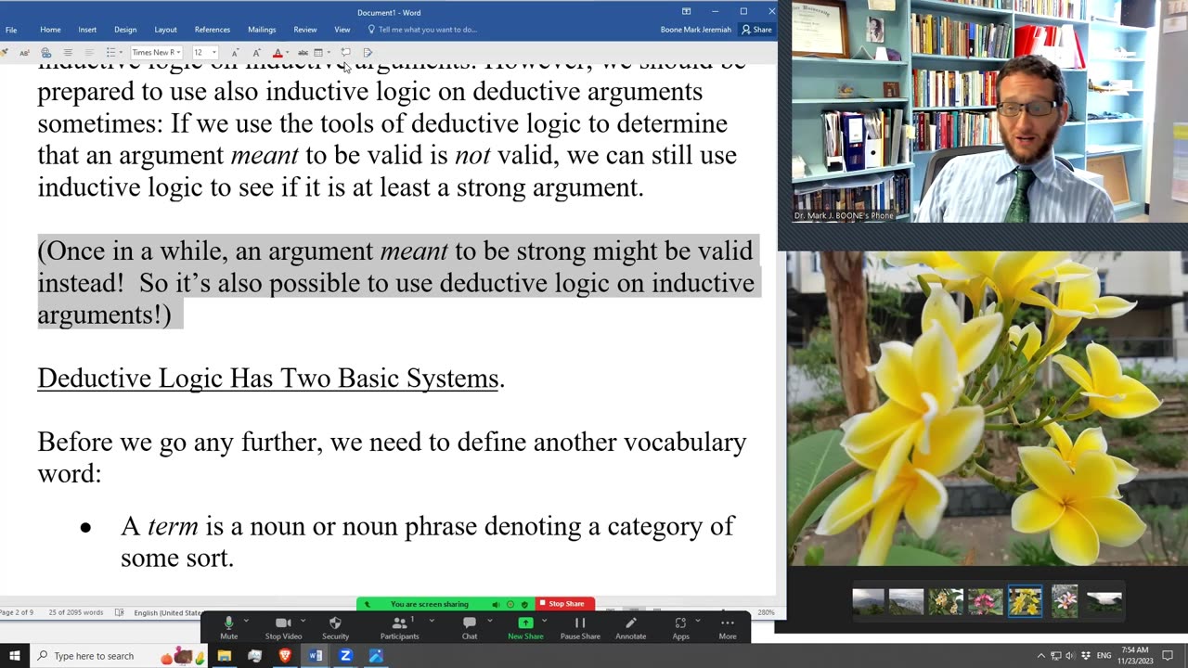The height and width of the screenshot is (668, 1188).
Task: Open Brave browser from the taskbar
Action: (x=285, y=656)
